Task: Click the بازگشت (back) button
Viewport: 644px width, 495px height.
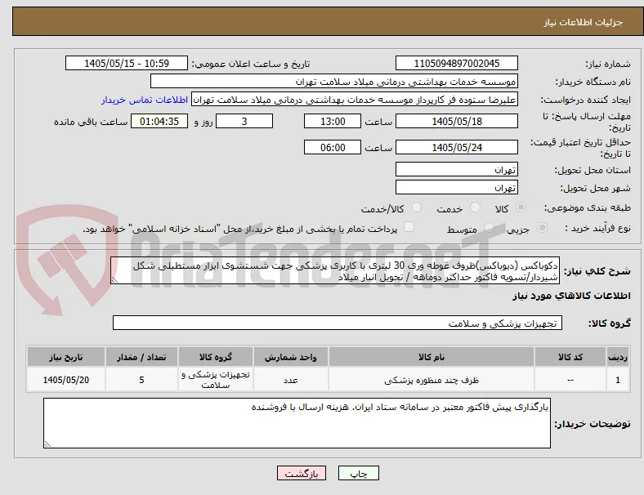Action: (x=302, y=473)
